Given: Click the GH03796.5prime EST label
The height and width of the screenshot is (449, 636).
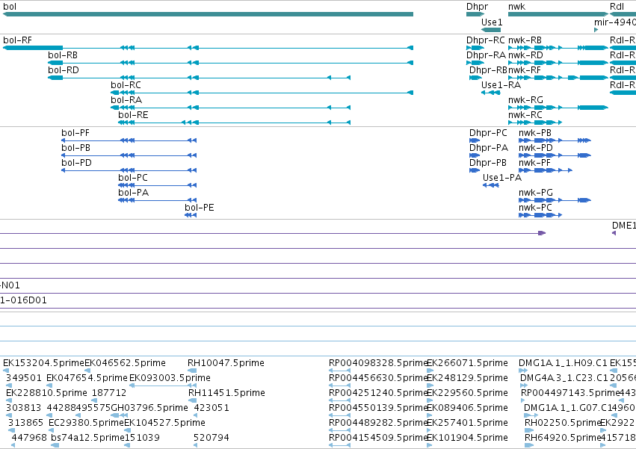Looking at the screenshot, I should pyautogui.click(x=149, y=408).
